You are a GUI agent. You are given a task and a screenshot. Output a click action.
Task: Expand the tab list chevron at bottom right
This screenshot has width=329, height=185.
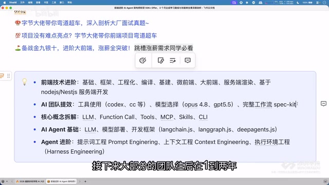pyautogui.click(x=325, y=181)
